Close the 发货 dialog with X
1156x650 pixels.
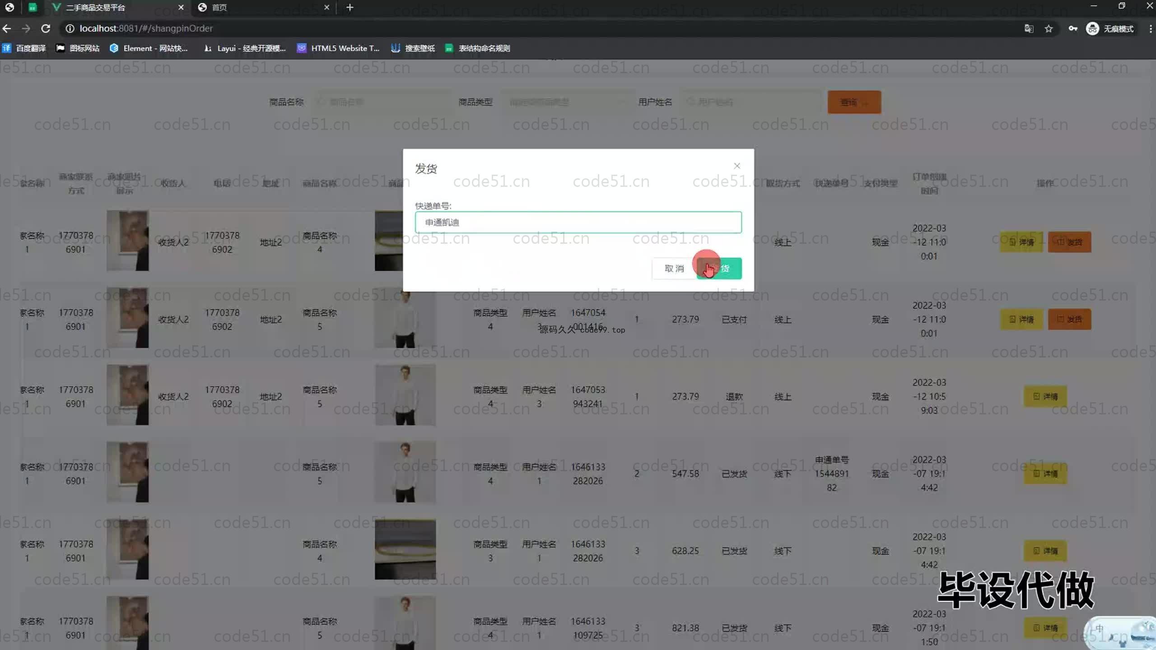(x=737, y=166)
